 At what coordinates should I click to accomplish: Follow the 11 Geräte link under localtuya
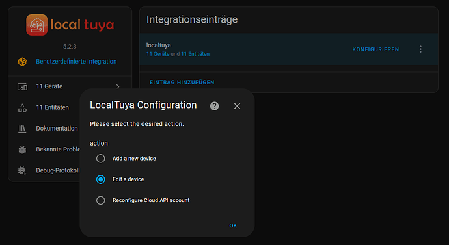click(x=157, y=54)
